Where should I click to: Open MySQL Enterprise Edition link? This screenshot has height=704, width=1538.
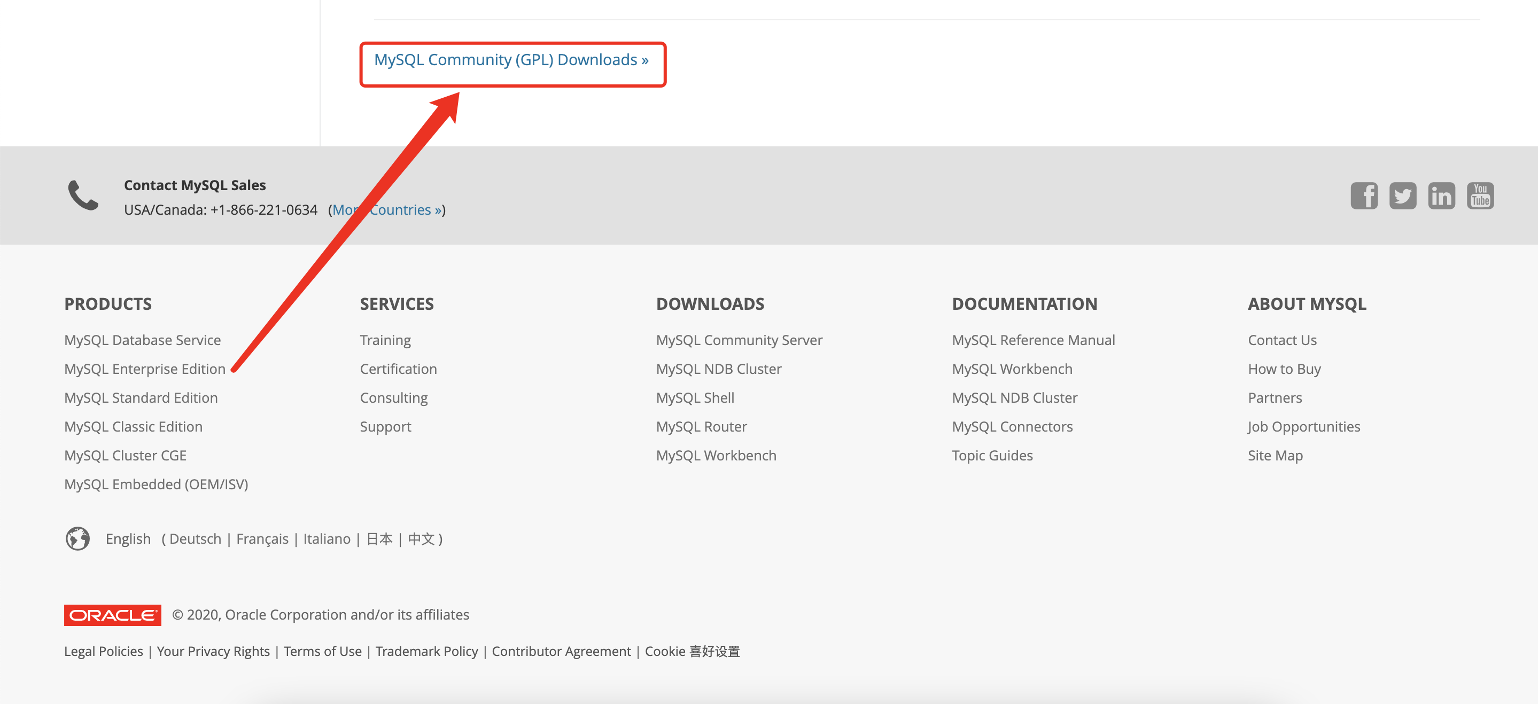[145, 369]
